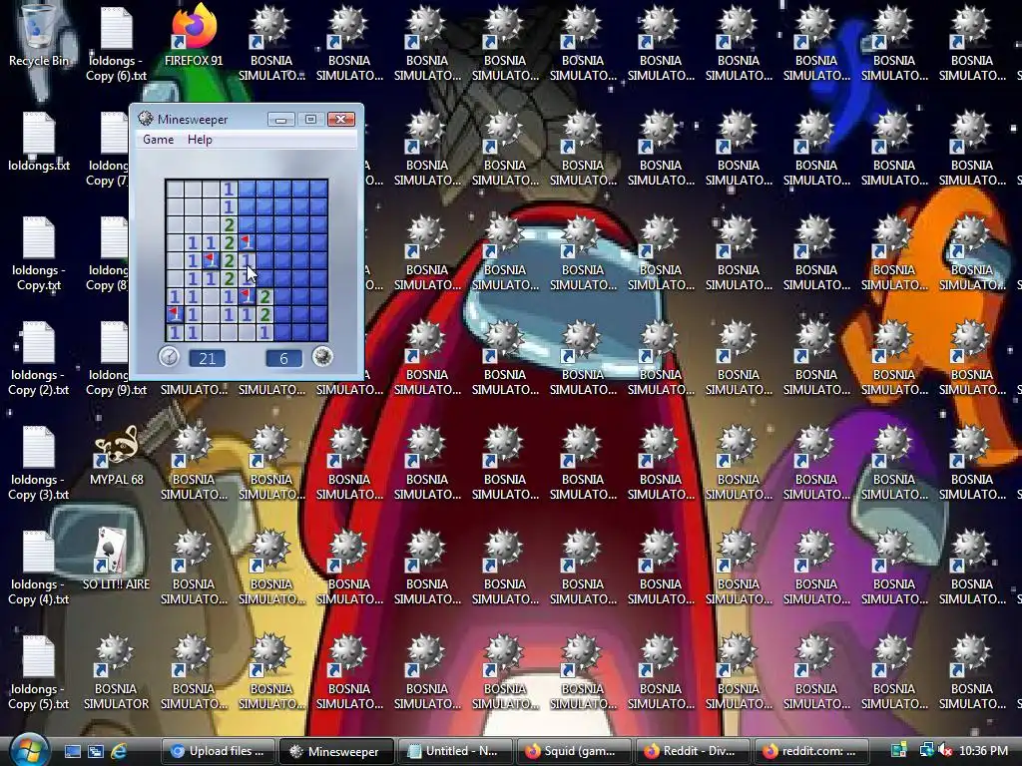Click the Minesweeper title bar mine icon
The height and width of the screenshot is (766, 1022).
(x=146, y=119)
